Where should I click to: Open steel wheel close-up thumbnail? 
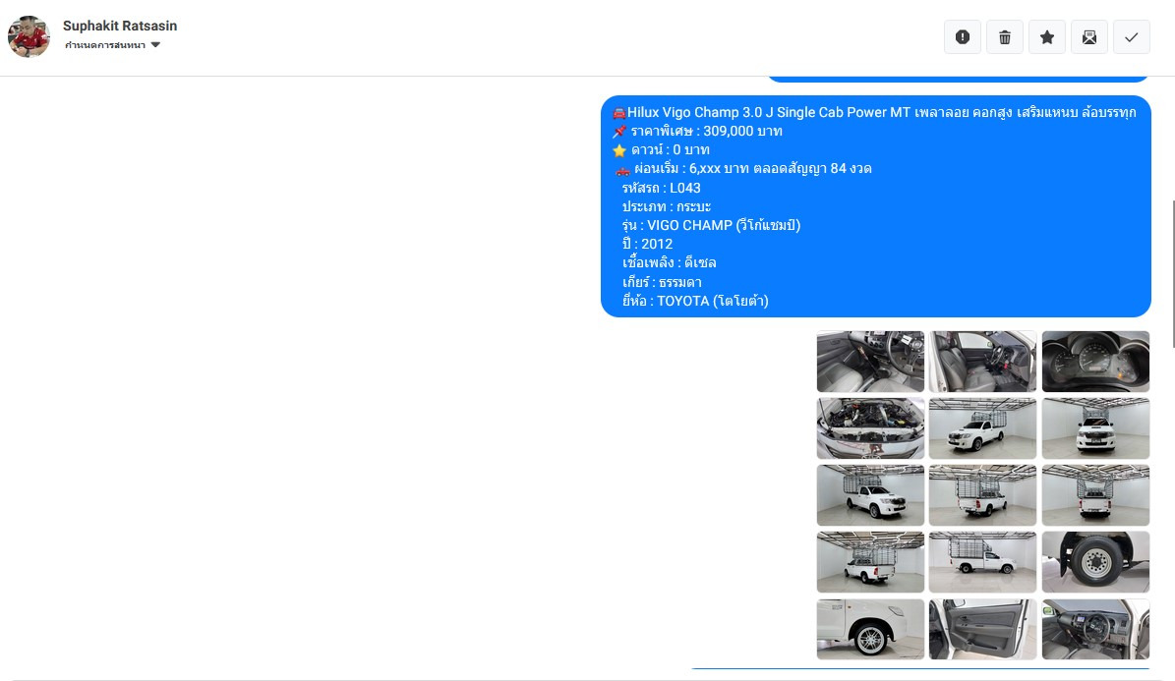pyautogui.click(x=1094, y=562)
